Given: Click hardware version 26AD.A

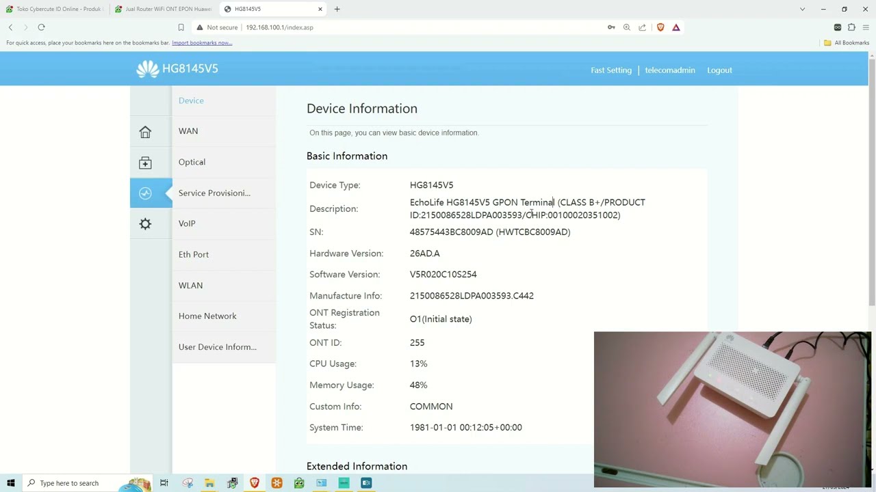Looking at the screenshot, I should 425,254.
